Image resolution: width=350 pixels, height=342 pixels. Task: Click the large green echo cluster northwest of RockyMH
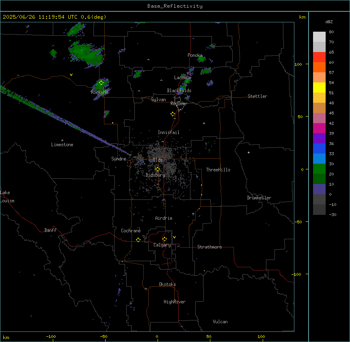tap(86, 55)
